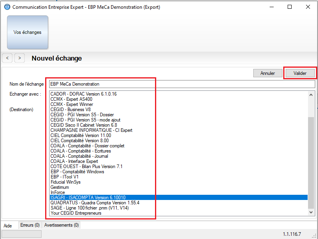This screenshot has width=318, height=239.
Task: Select CCMX - Expert Winner entry
Action: [x=179, y=104]
